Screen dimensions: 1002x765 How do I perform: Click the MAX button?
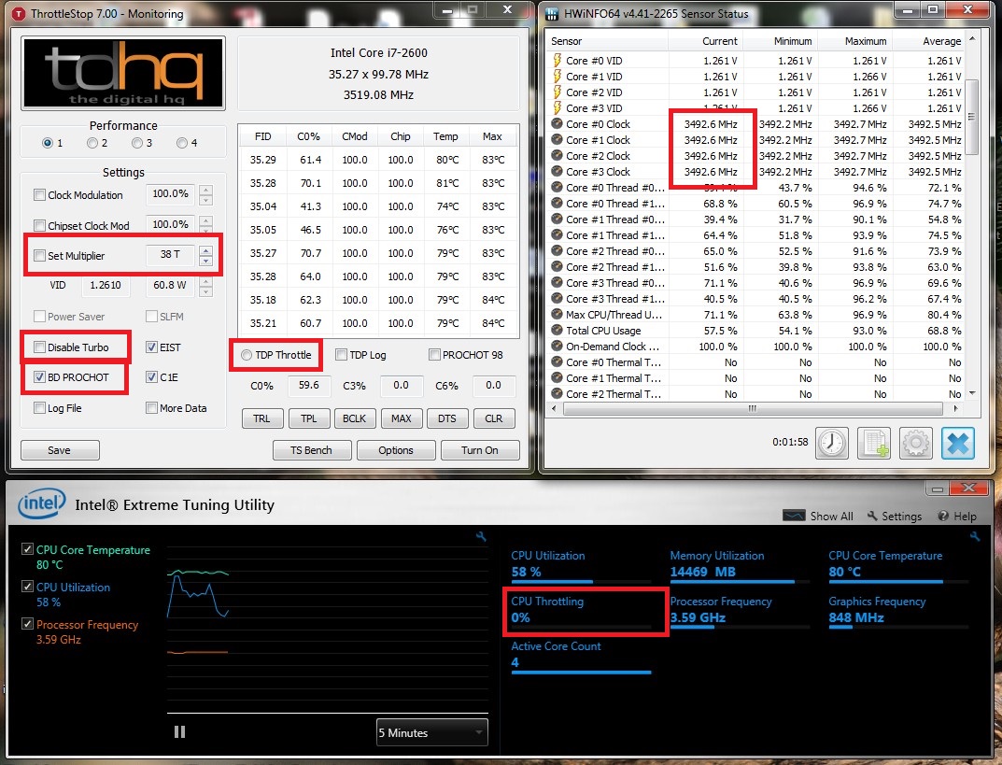tap(402, 418)
